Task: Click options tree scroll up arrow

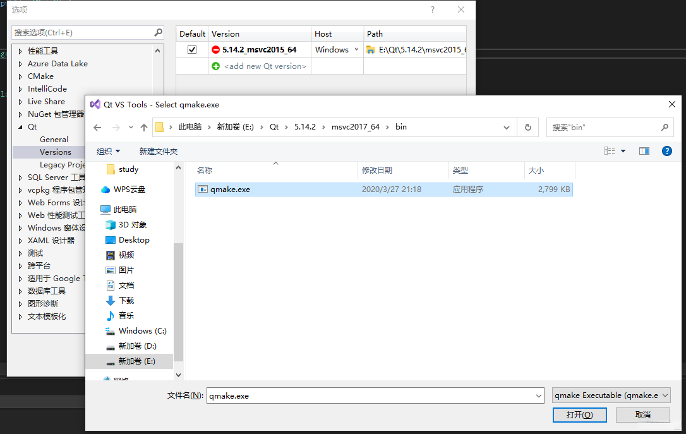Action: click(157, 51)
